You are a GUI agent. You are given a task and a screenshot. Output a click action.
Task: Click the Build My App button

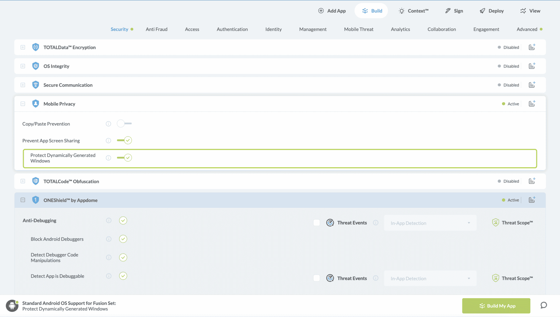(496, 306)
